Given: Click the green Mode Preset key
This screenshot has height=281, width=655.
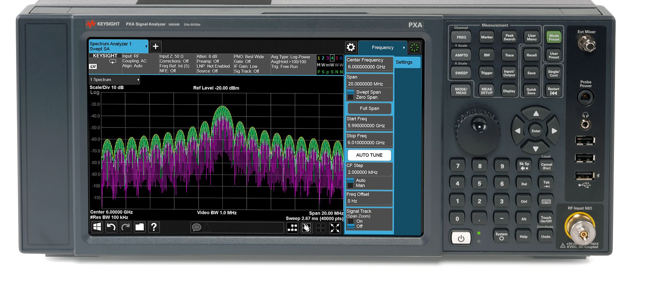Looking at the screenshot, I should [x=554, y=37].
